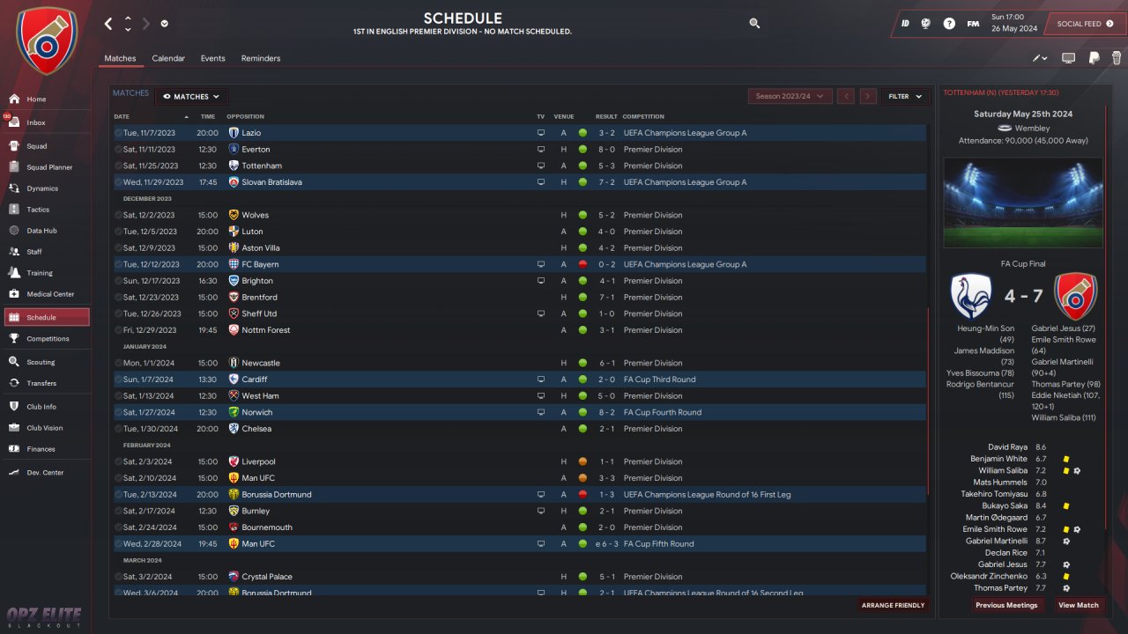Toggle the selection circle for Wolves match

pyautogui.click(x=118, y=215)
